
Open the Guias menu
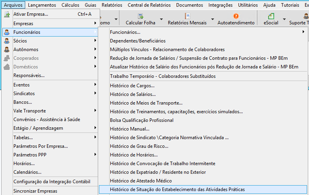[x=91, y=5]
